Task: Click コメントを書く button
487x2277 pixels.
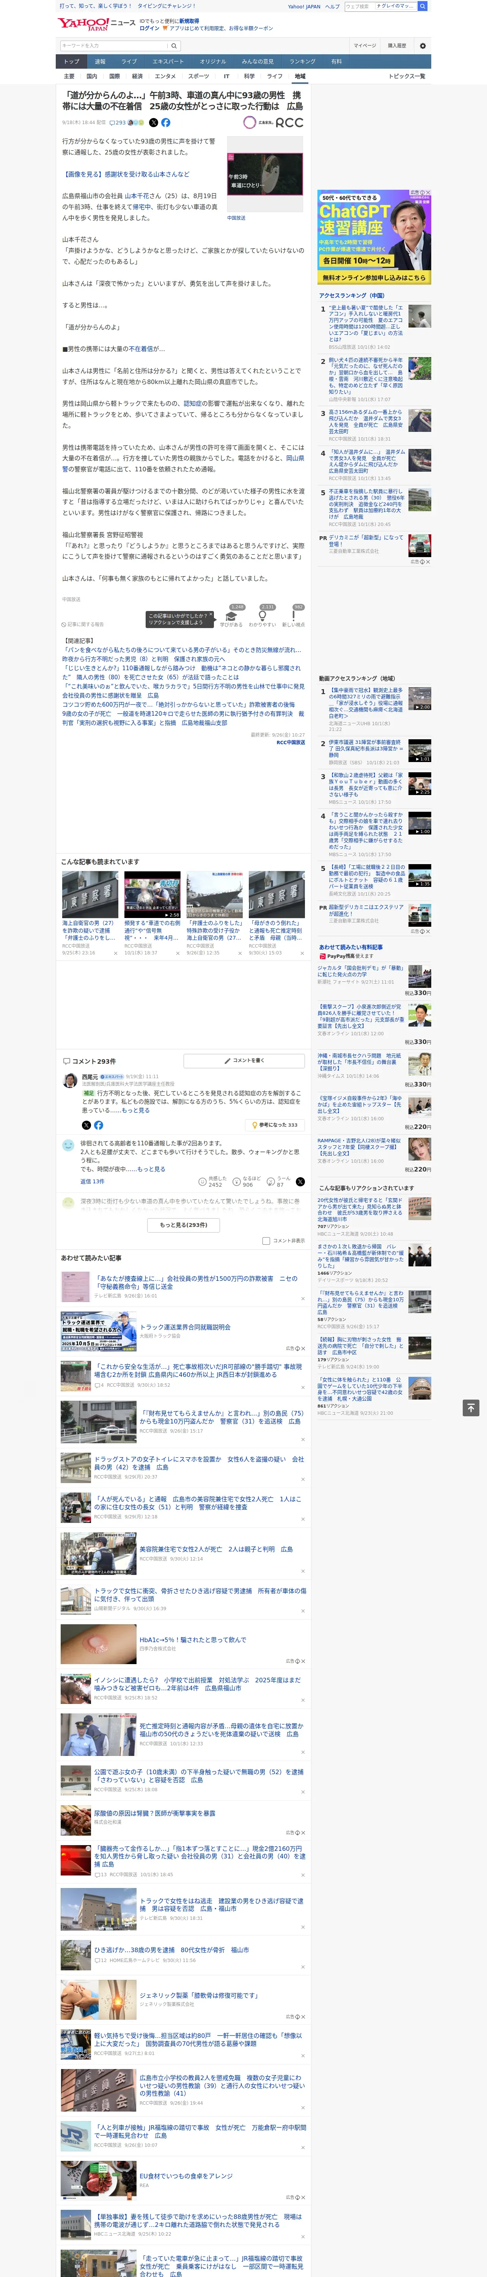Action: (x=245, y=1060)
